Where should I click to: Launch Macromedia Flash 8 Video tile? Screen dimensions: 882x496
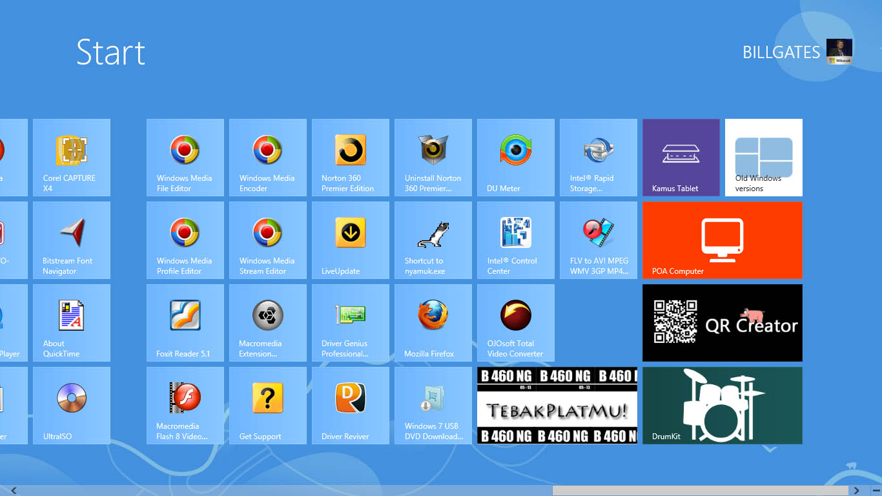(185, 406)
